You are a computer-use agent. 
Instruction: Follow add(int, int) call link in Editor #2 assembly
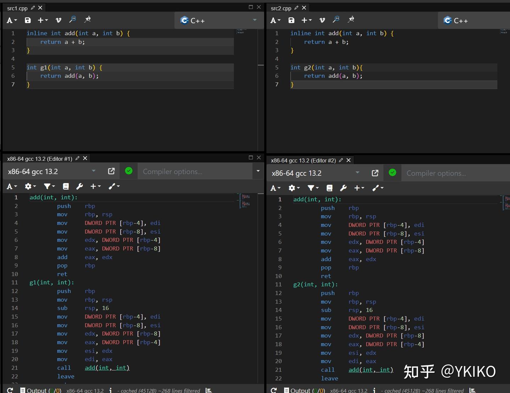click(x=371, y=370)
